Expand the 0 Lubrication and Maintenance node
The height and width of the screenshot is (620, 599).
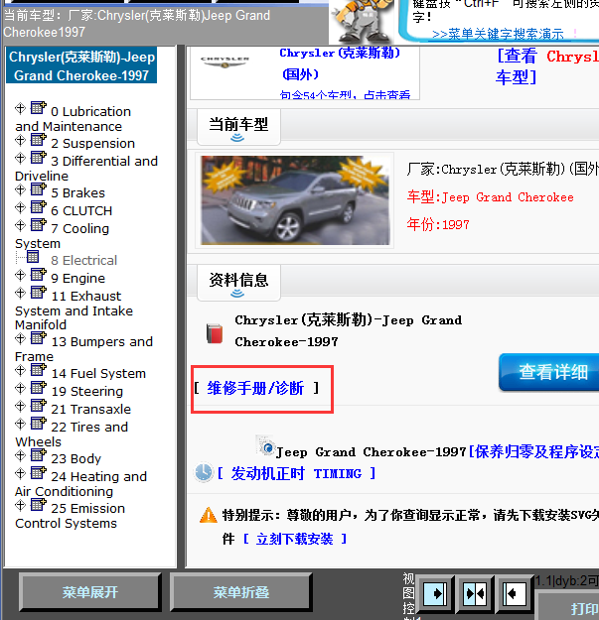point(20,108)
